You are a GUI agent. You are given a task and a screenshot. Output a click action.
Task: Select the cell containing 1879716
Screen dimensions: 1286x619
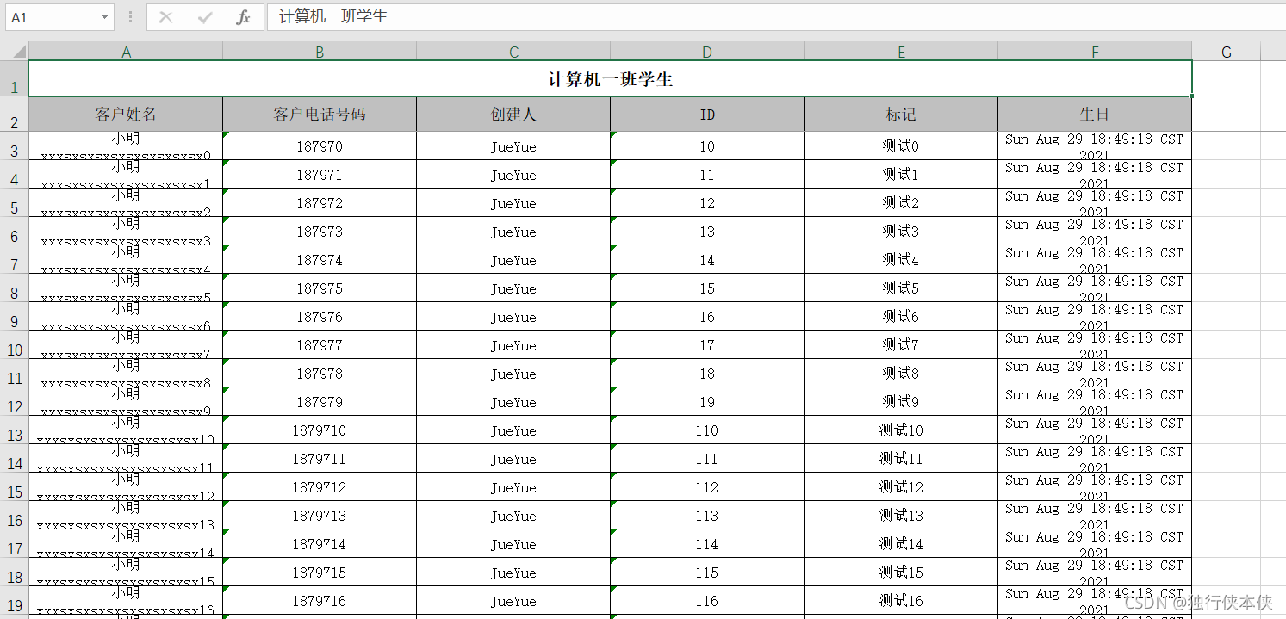pyautogui.click(x=320, y=600)
